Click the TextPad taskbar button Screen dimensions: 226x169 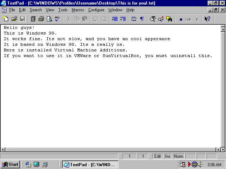click(90, 164)
